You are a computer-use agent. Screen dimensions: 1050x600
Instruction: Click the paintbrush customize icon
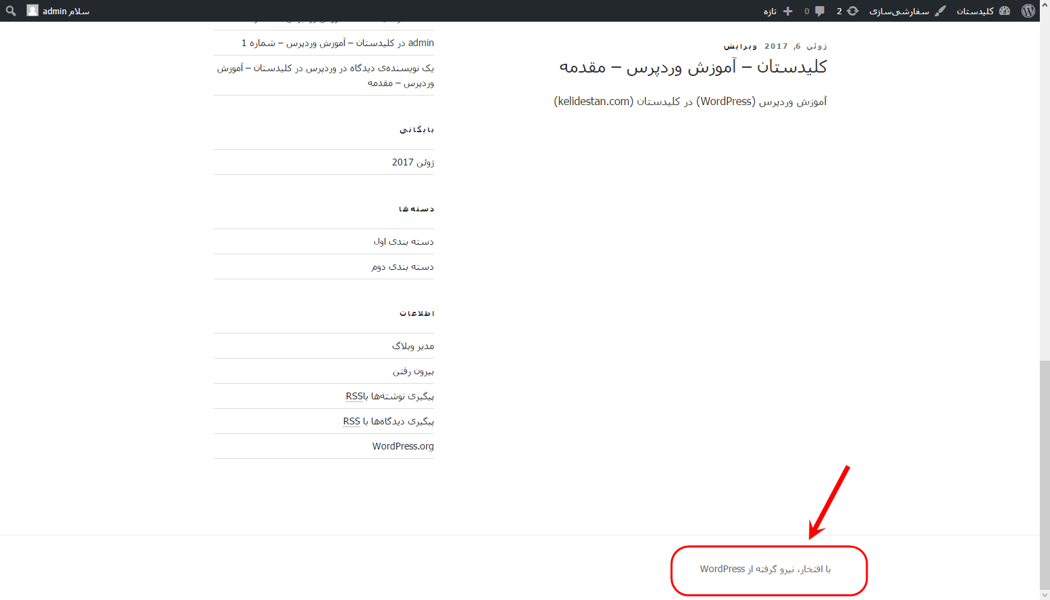940,11
